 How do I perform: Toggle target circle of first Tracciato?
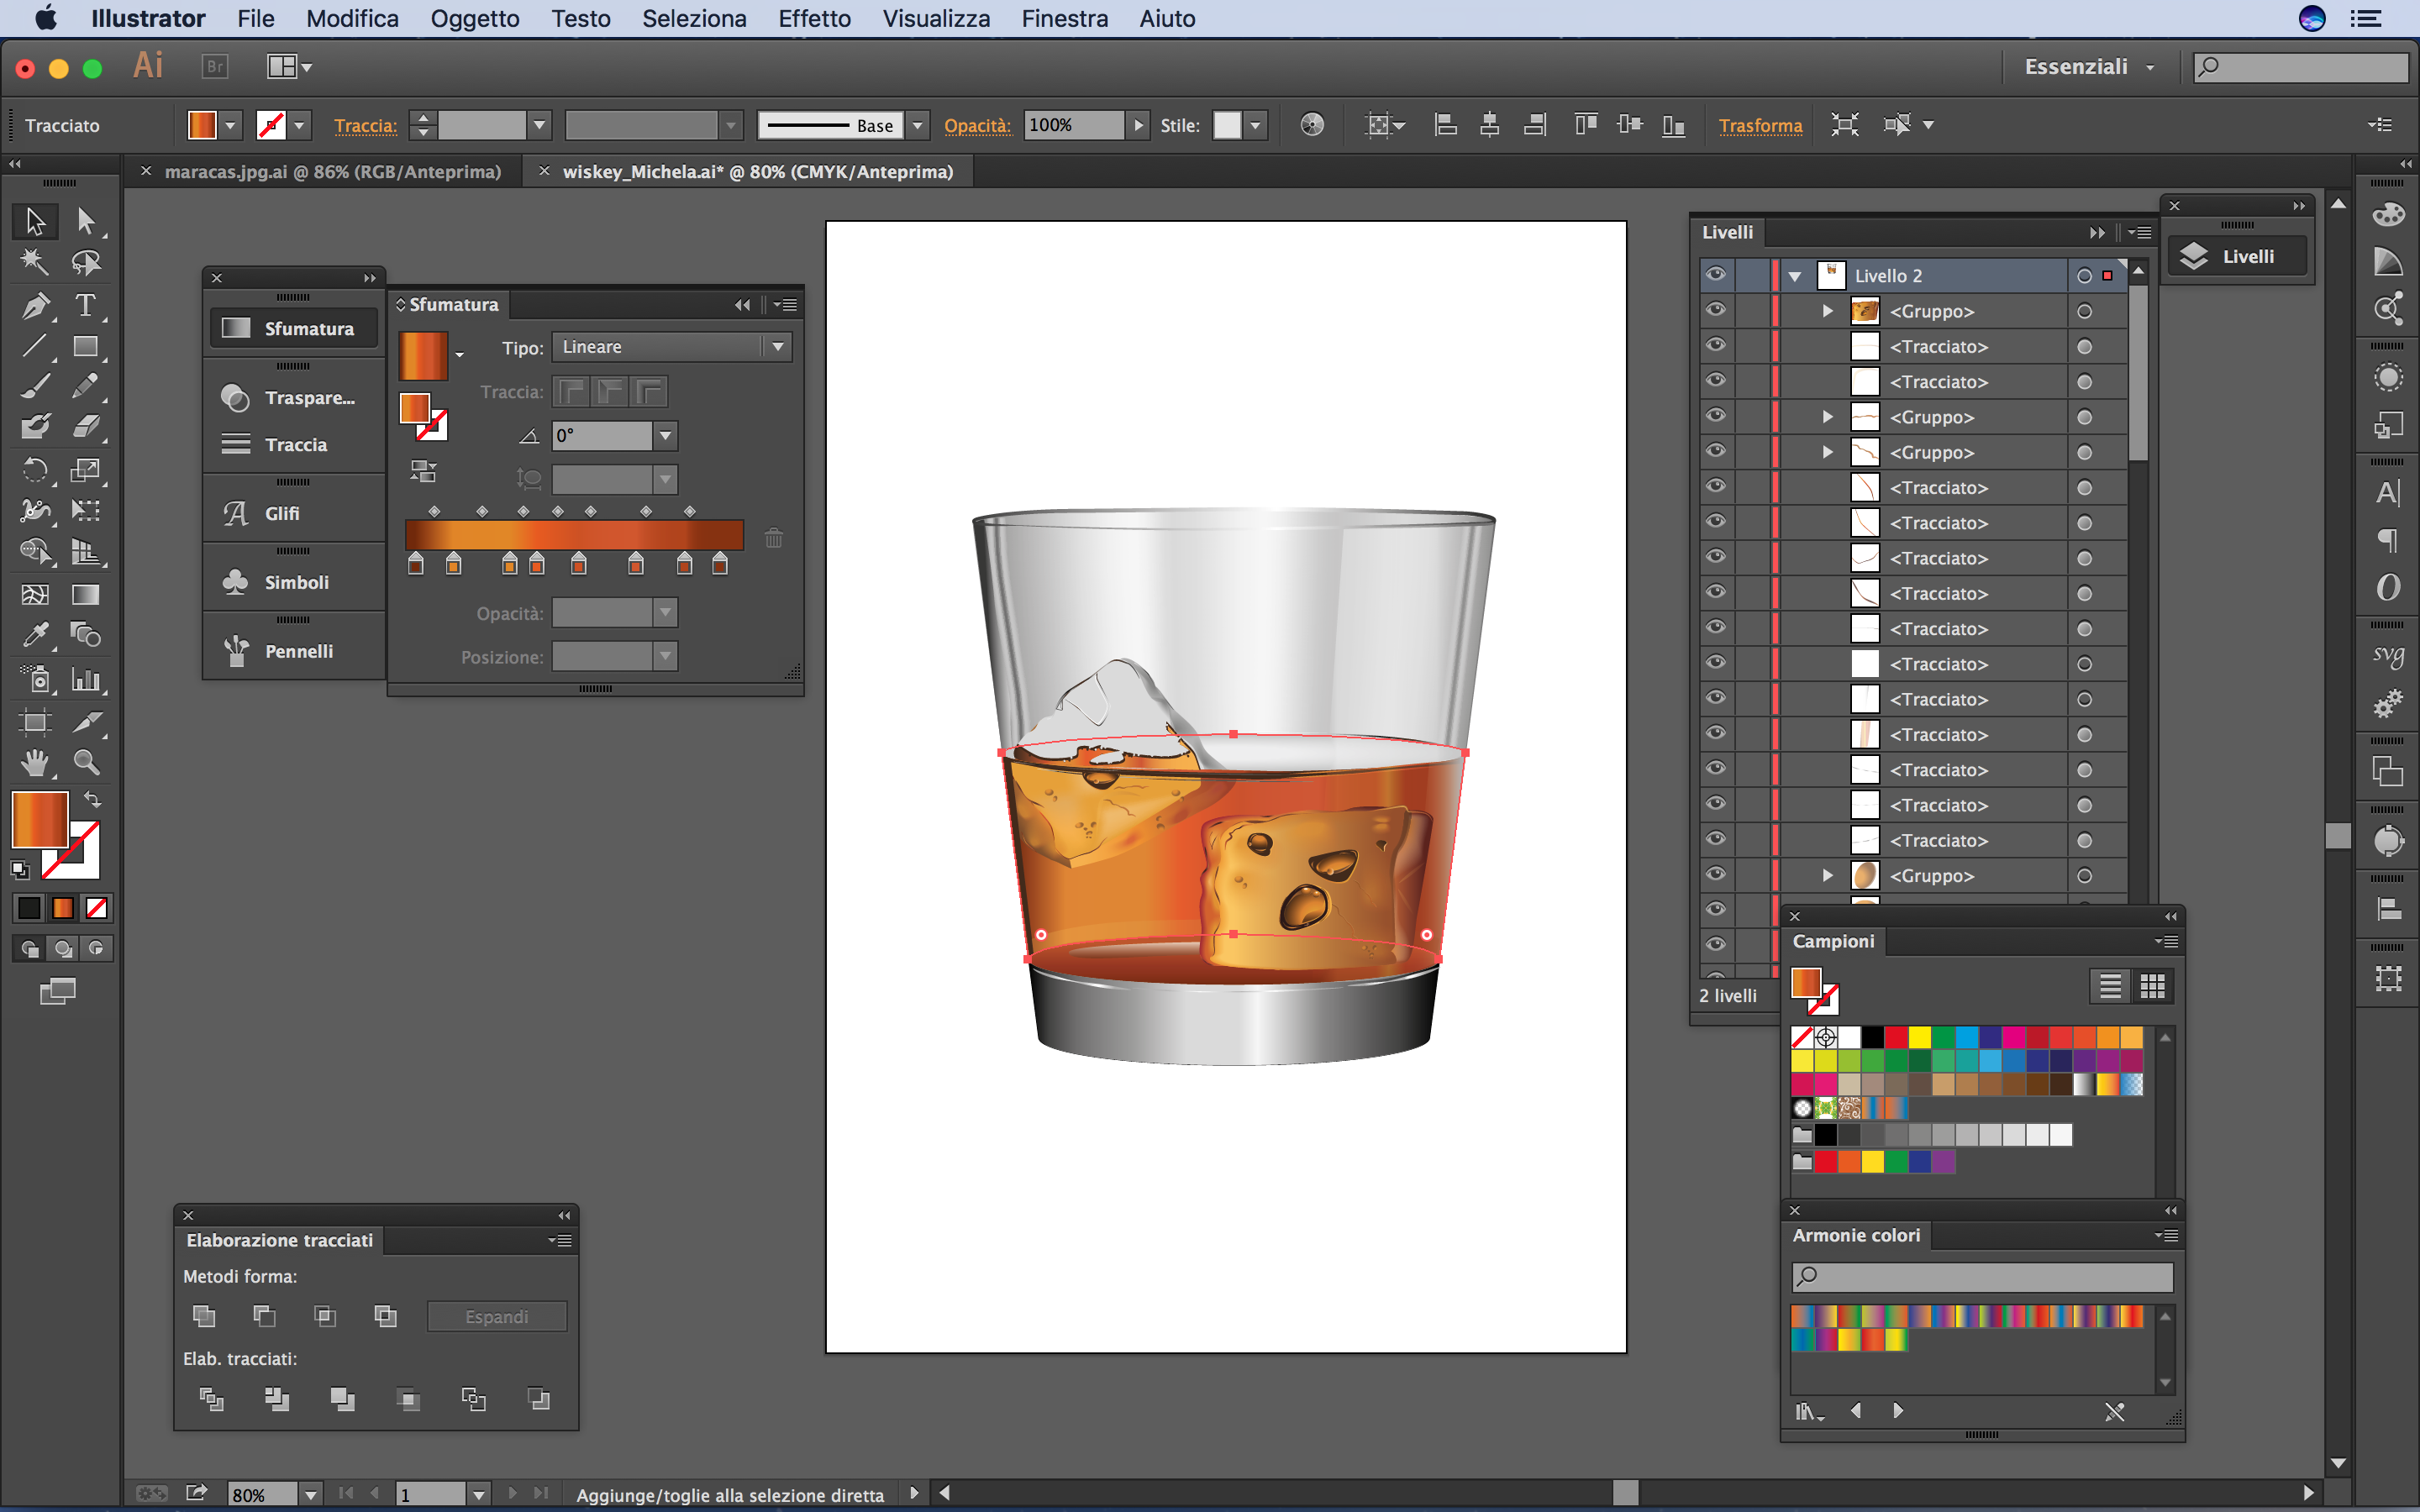[x=2084, y=347]
